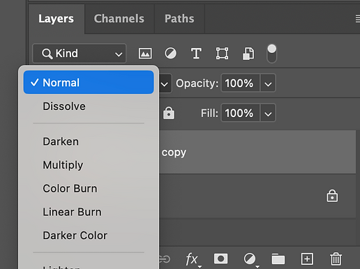Toggle the layer filtering switch
Viewport: 360px width, 269px height.
click(271, 54)
